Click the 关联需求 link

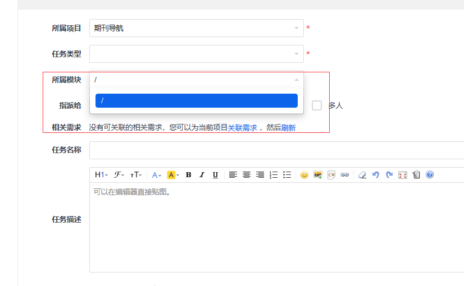pos(242,128)
